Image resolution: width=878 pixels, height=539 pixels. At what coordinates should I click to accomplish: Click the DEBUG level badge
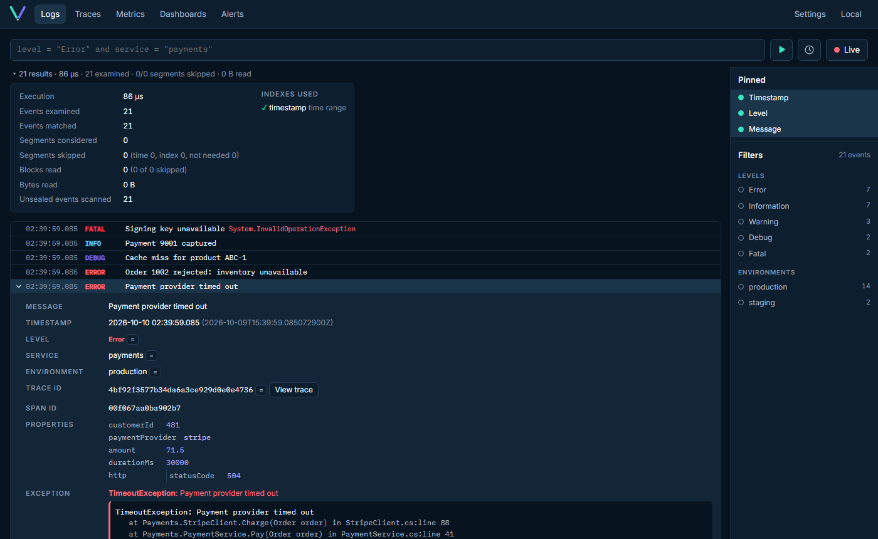(x=95, y=258)
